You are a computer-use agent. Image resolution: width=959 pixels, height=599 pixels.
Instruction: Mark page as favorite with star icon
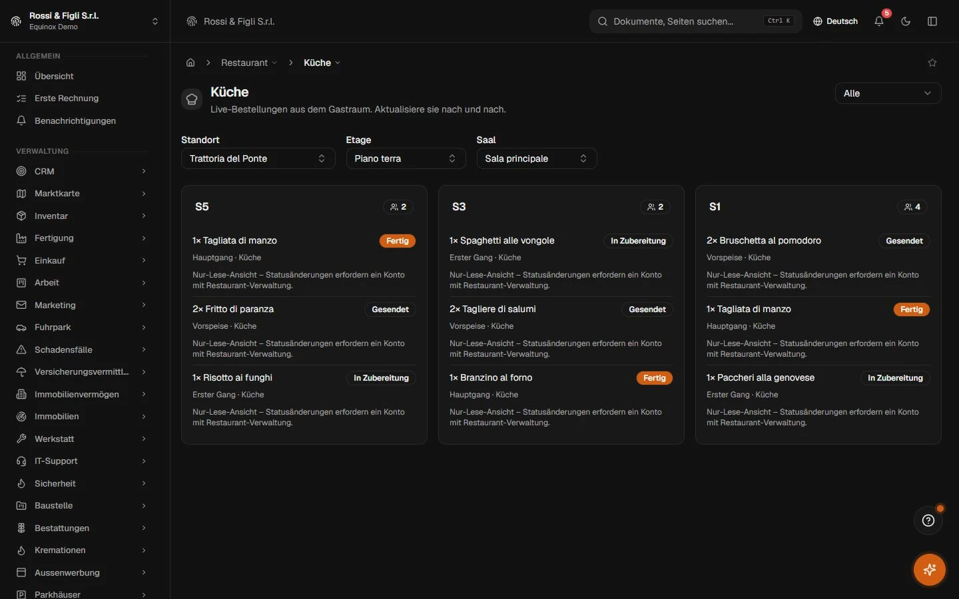click(x=932, y=63)
